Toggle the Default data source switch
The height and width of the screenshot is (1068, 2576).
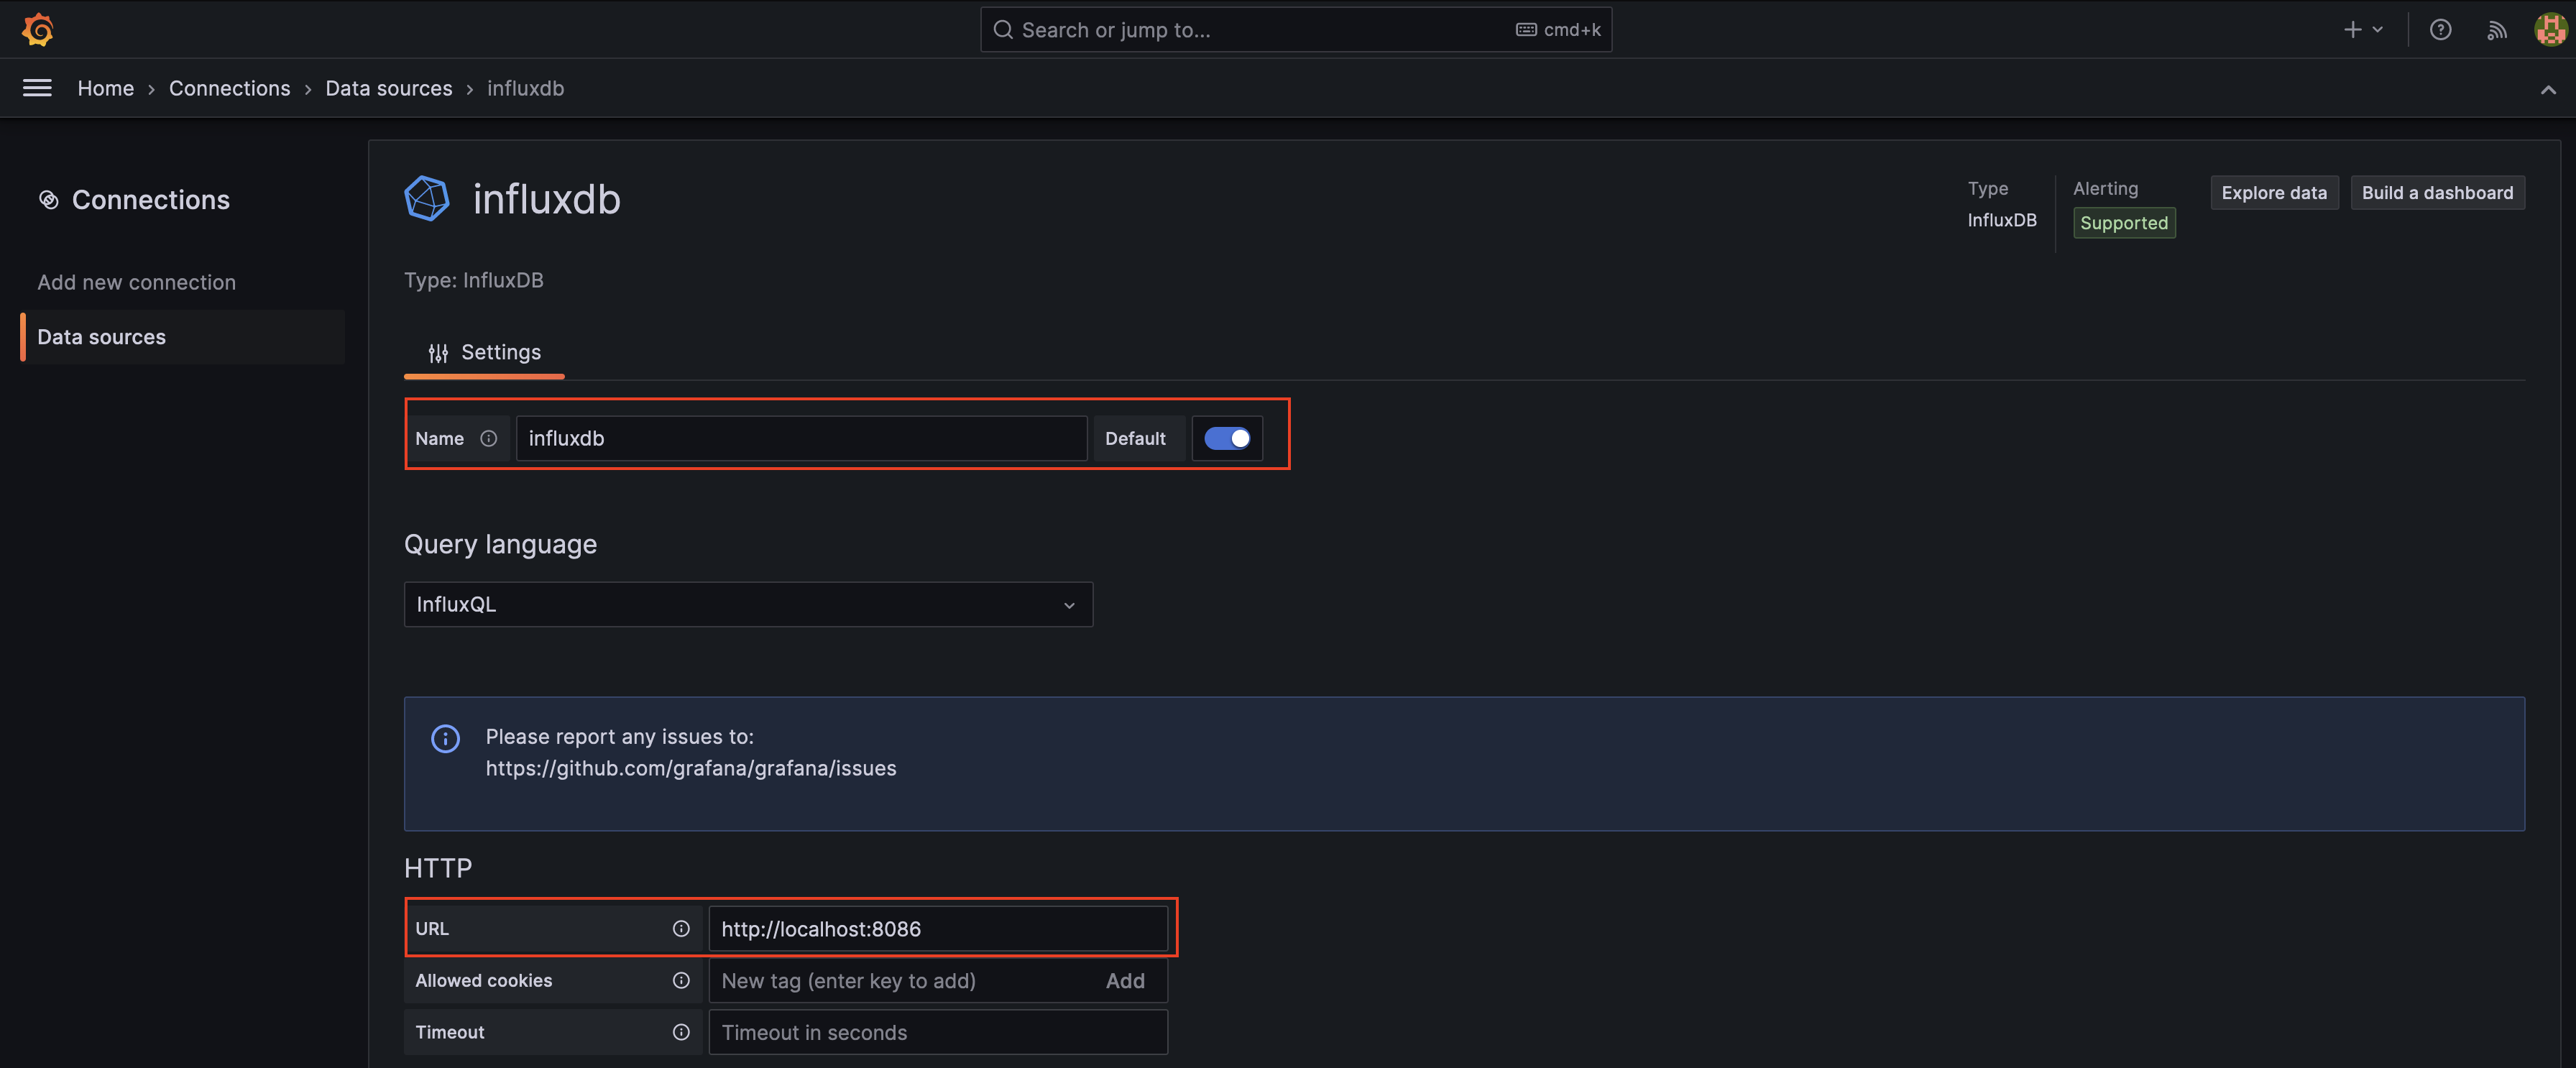click(x=1227, y=438)
